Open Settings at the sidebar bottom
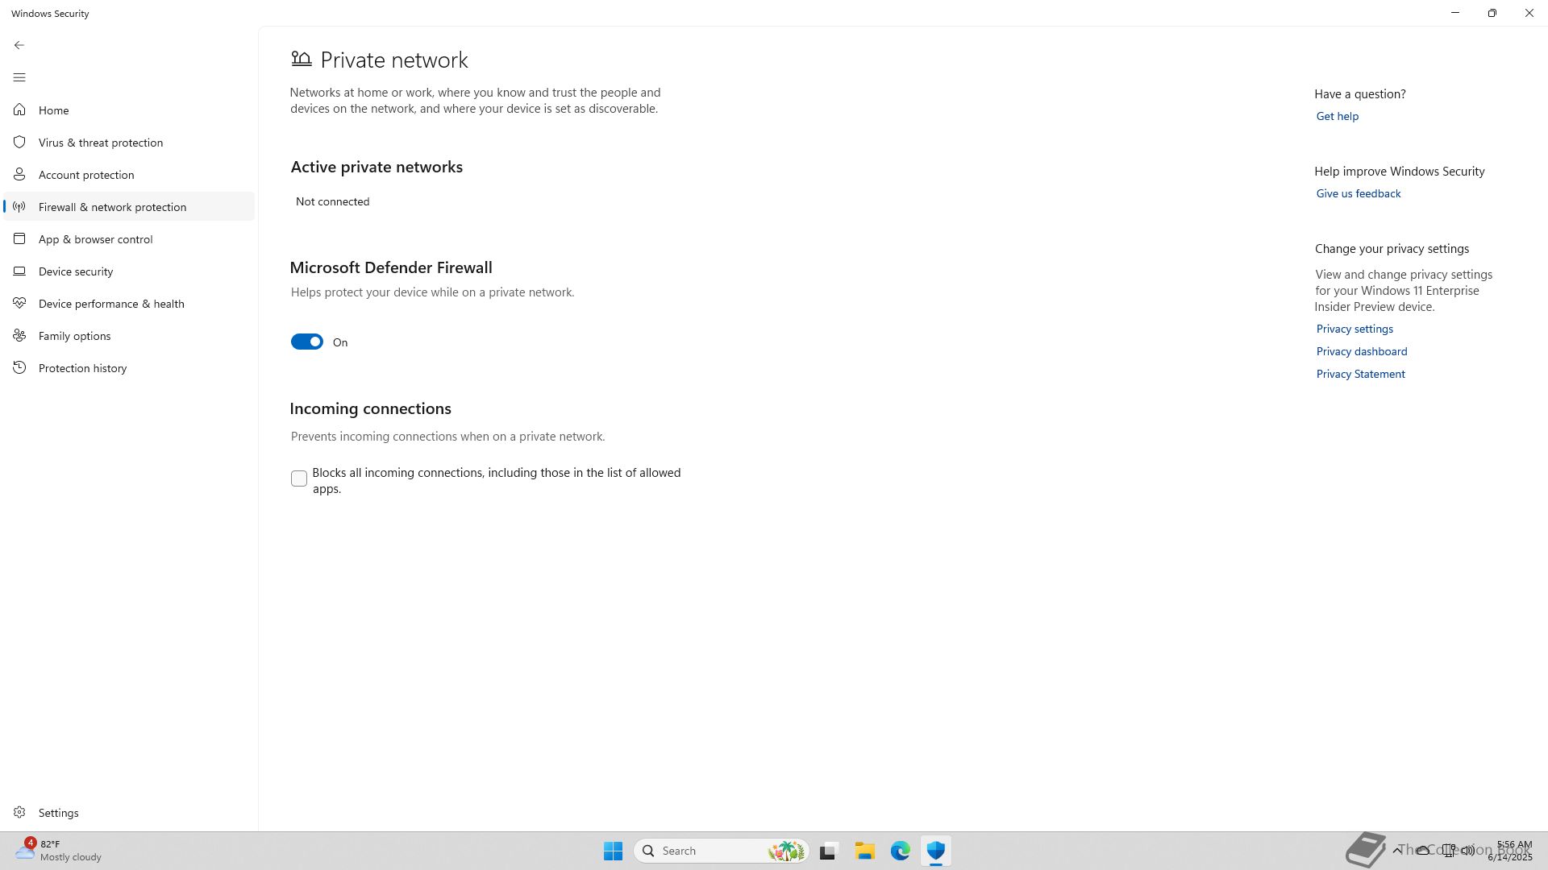This screenshot has height=870, width=1548. click(x=58, y=813)
